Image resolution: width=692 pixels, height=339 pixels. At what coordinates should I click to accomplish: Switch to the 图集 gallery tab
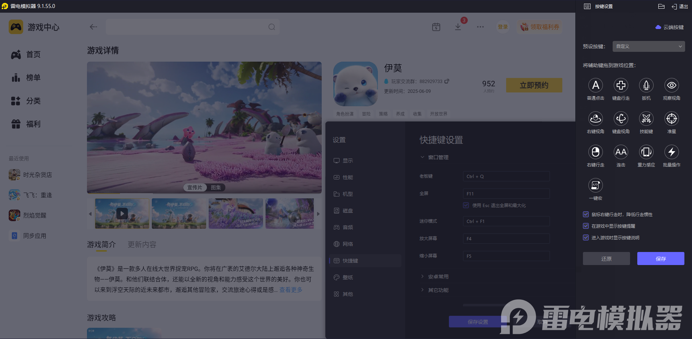(x=216, y=187)
